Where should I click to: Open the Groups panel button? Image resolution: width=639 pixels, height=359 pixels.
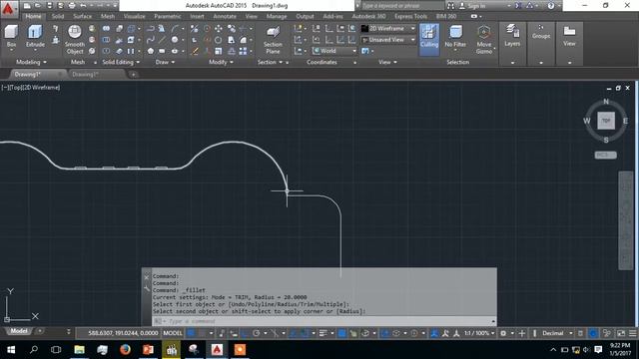coord(541,32)
